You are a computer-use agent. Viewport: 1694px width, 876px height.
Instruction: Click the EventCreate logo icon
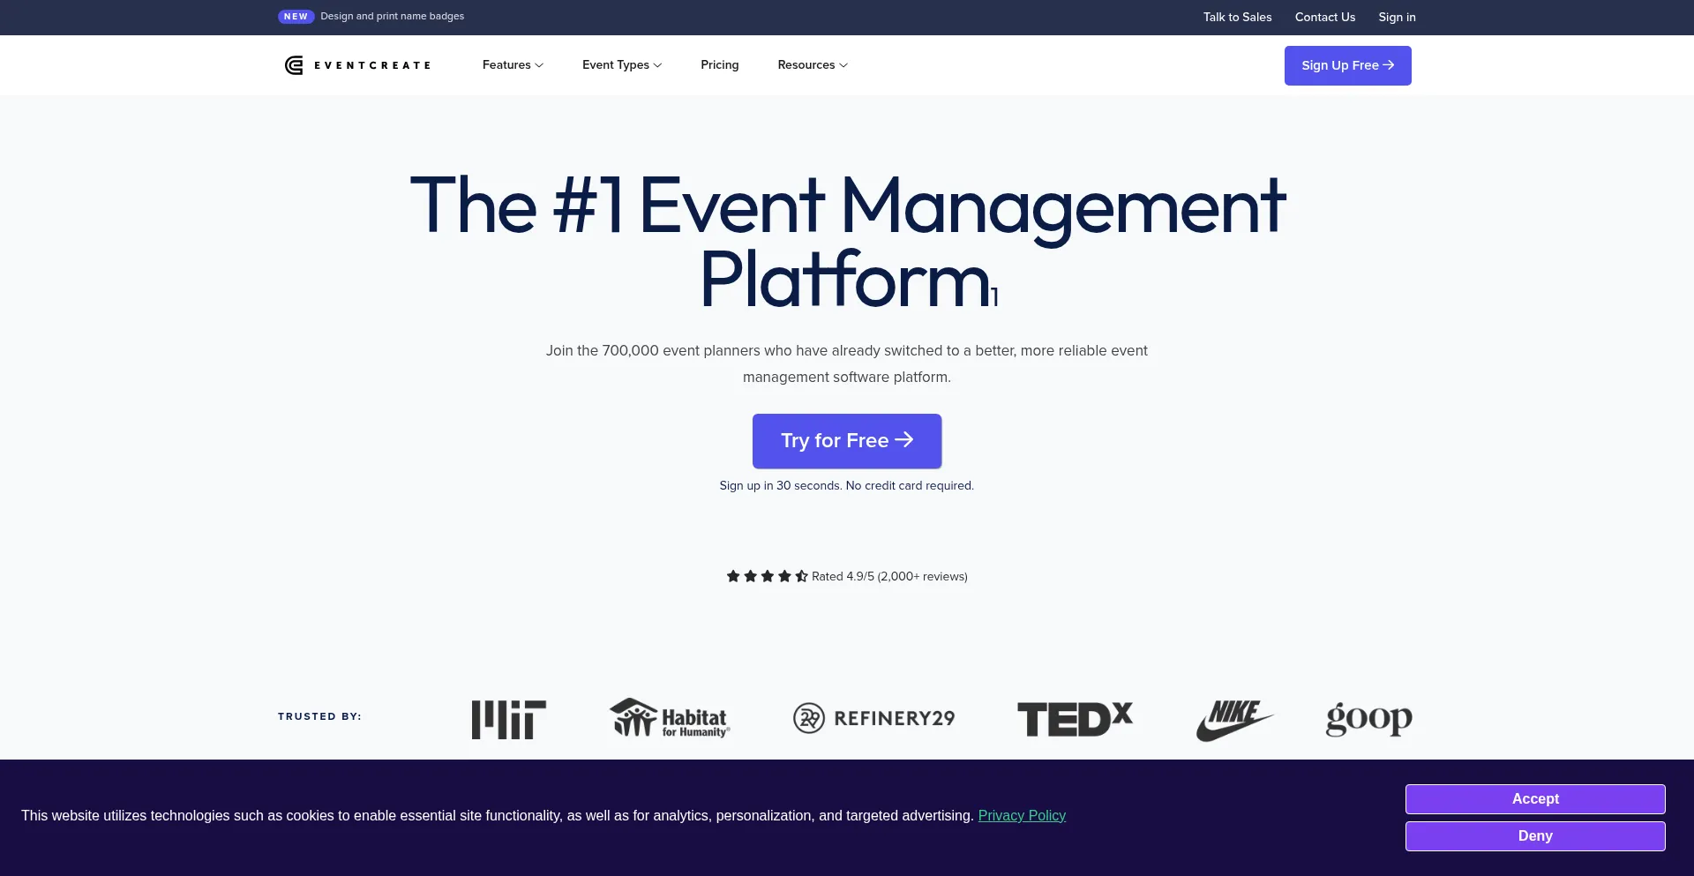(294, 65)
